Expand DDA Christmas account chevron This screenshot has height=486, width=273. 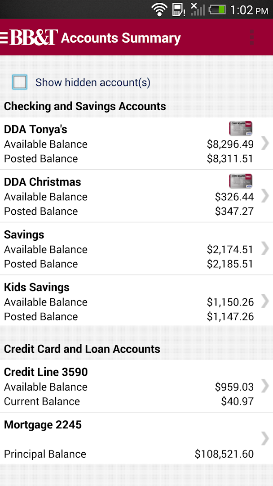[265, 196]
